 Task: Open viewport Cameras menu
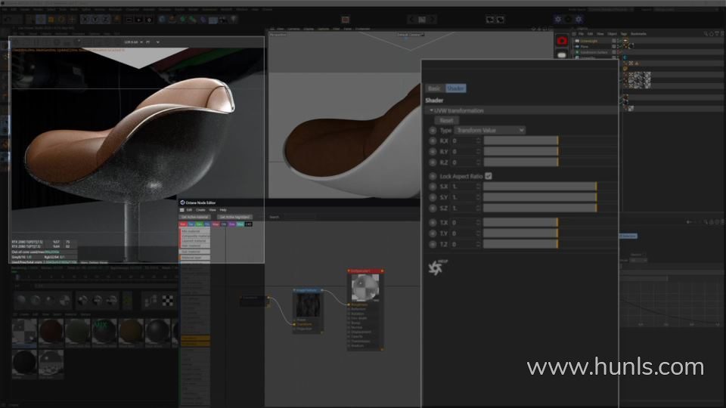293,29
